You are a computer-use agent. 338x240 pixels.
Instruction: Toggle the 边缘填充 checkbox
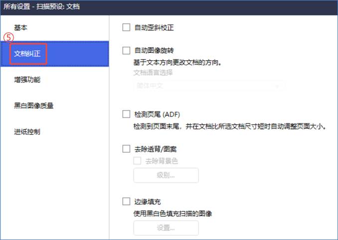[126, 202]
